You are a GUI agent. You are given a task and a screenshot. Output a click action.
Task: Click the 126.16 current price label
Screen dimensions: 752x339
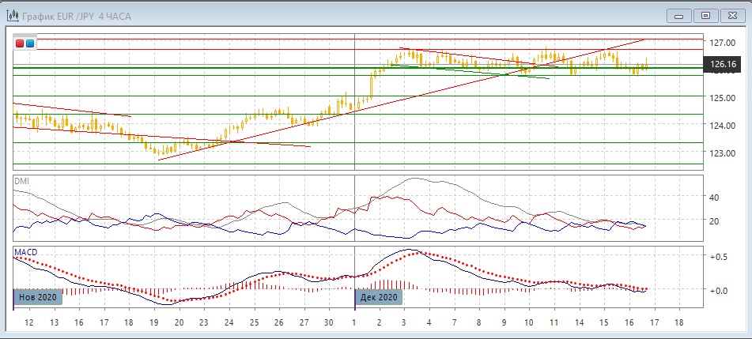point(724,65)
